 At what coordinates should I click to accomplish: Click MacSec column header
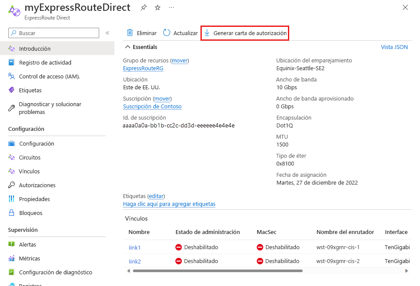(267, 232)
